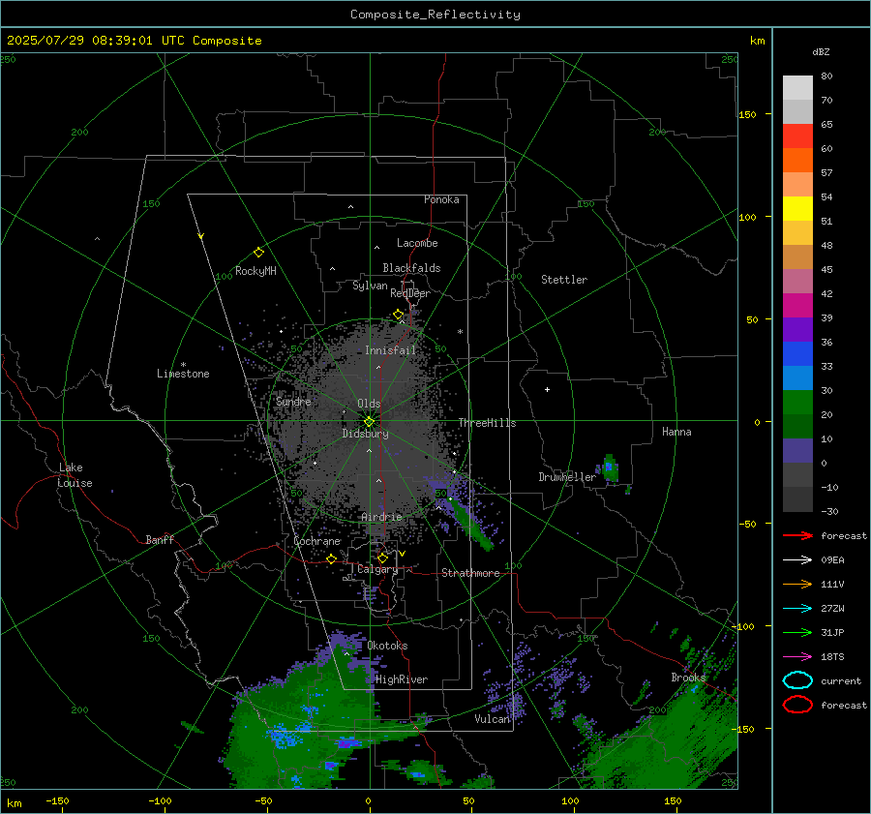
Task: Click the Lake Louise label
Action: point(75,475)
